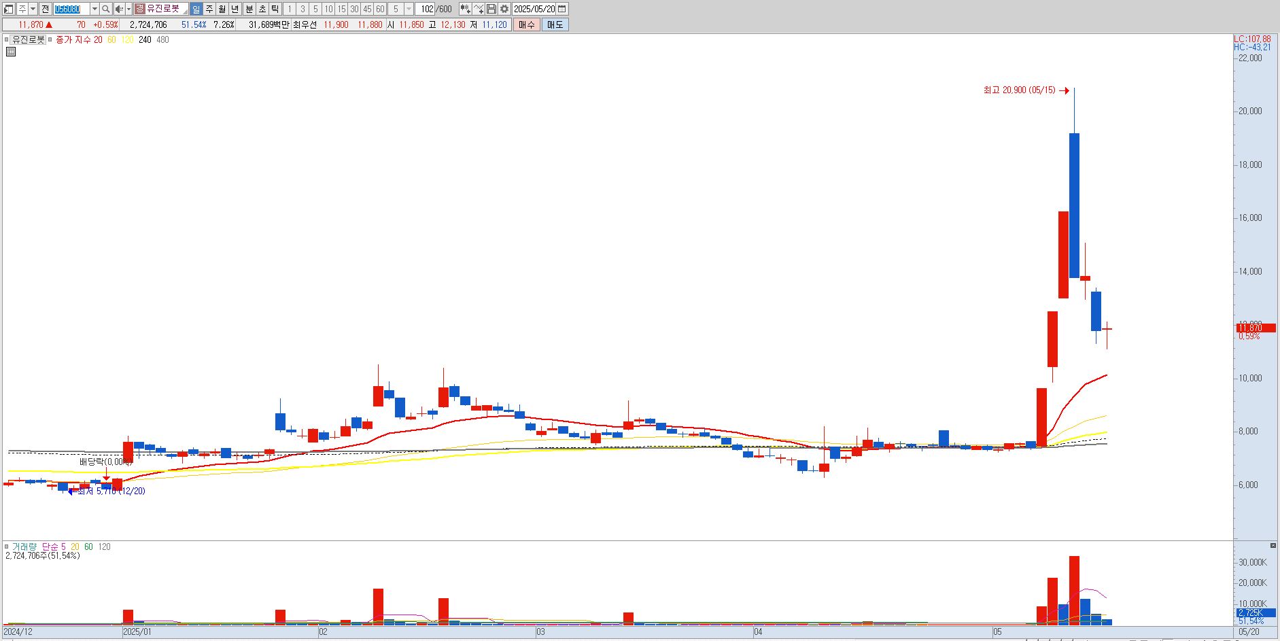Toggle the 종가 지수 moving average legend marker
The height and width of the screenshot is (641, 1280).
[50, 40]
